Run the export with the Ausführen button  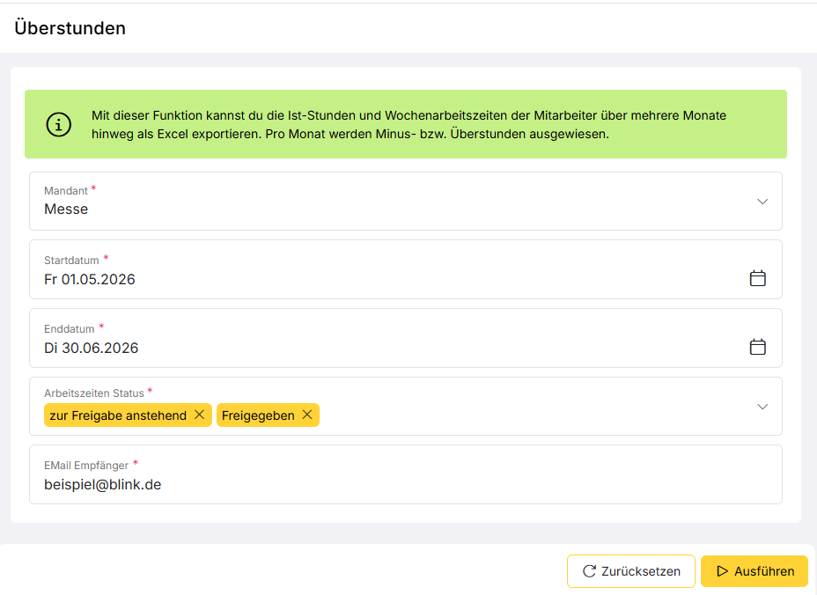click(x=754, y=571)
